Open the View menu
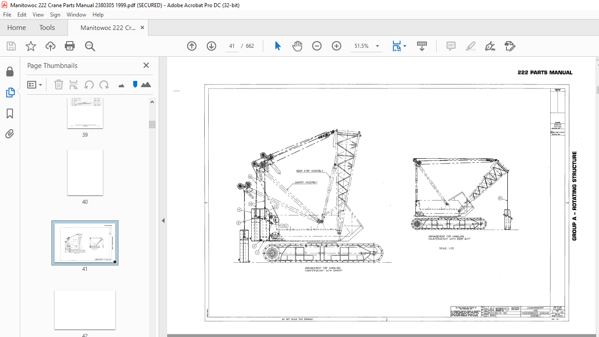 pyautogui.click(x=38, y=15)
